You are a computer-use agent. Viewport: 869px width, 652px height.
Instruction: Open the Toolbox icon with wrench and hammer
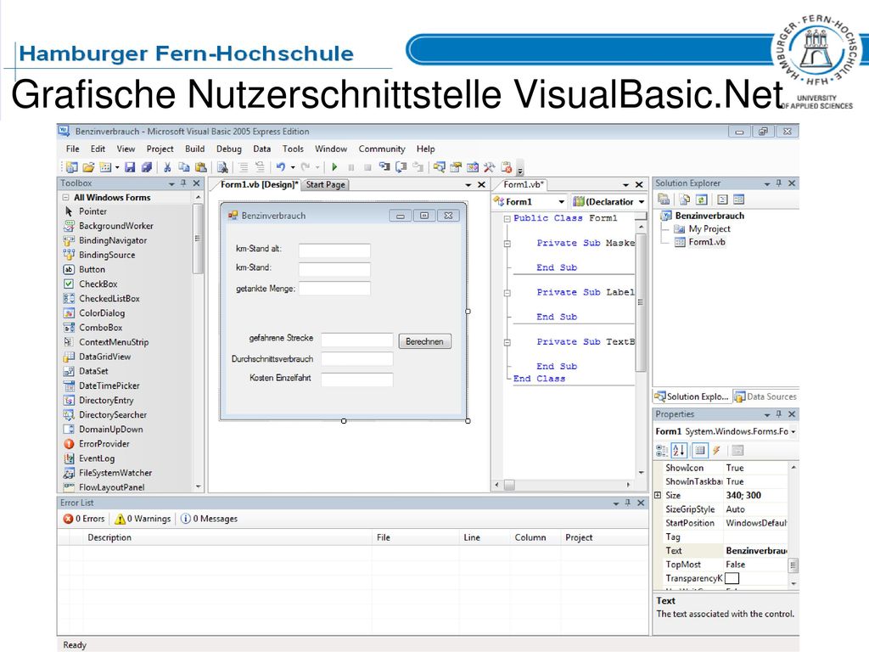click(x=489, y=167)
